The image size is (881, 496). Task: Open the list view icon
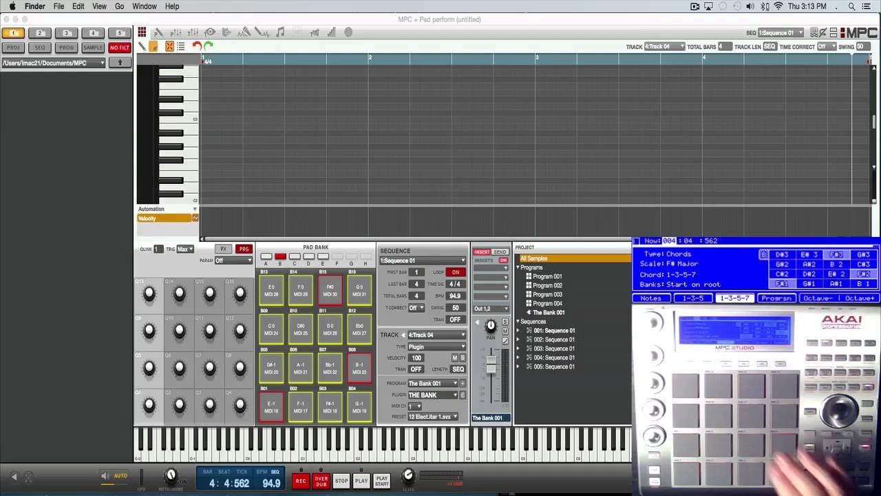pos(180,46)
